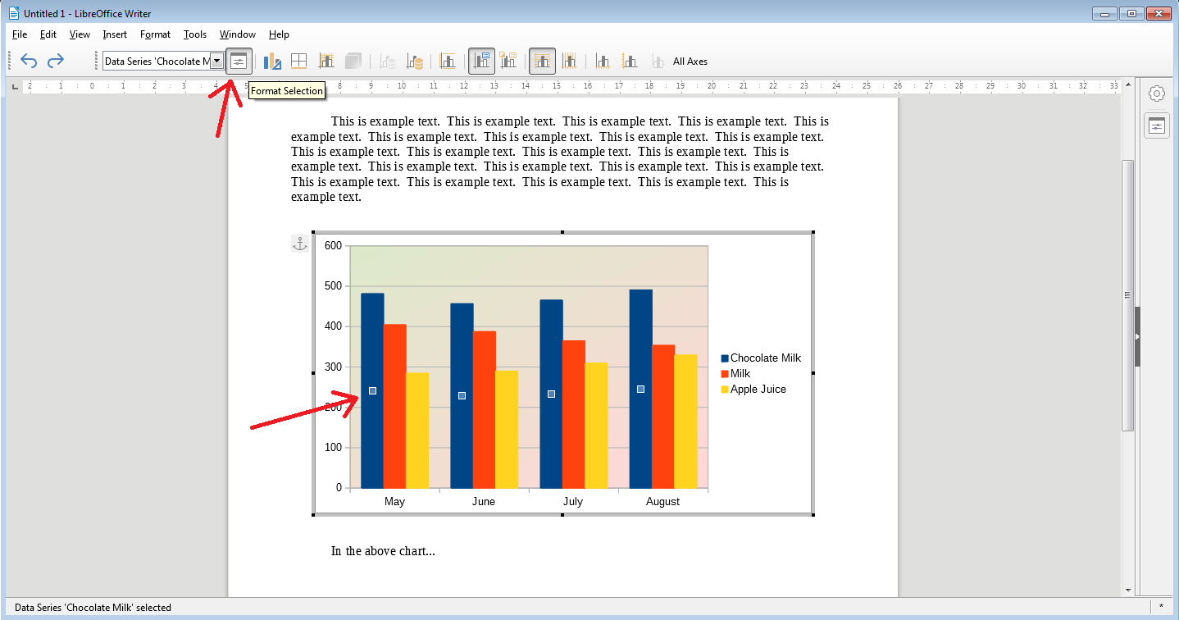The width and height of the screenshot is (1179, 620).
Task: Toggle Horizontal Grids button
Action: coord(542,62)
